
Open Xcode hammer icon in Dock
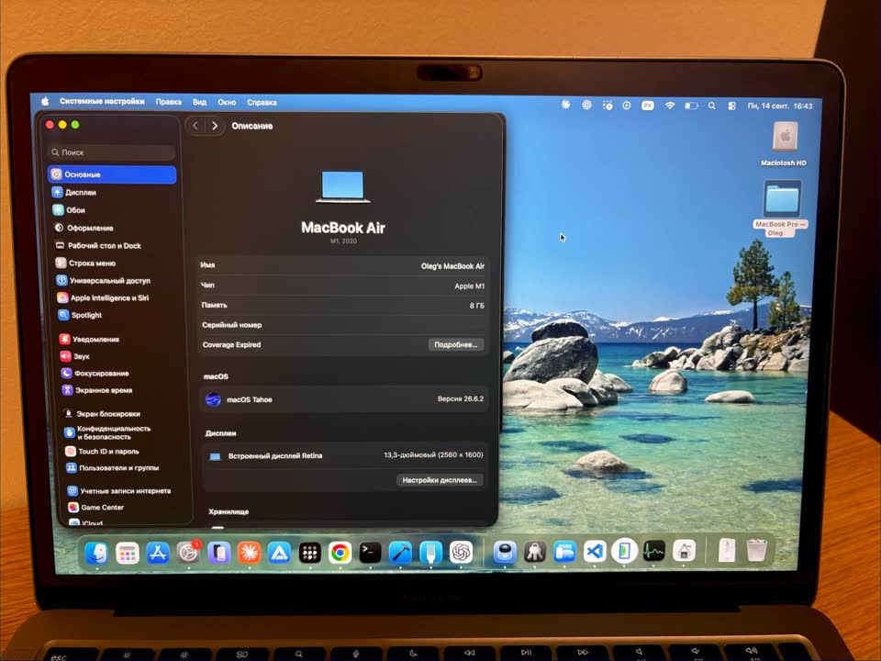pos(401,553)
